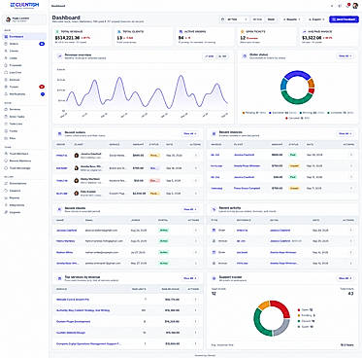Click the Total Clients stat card

(x=145, y=37)
